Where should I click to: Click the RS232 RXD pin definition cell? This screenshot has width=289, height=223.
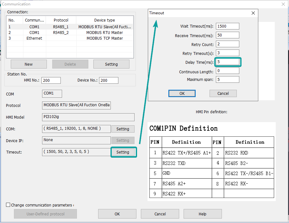pos(249,153)
